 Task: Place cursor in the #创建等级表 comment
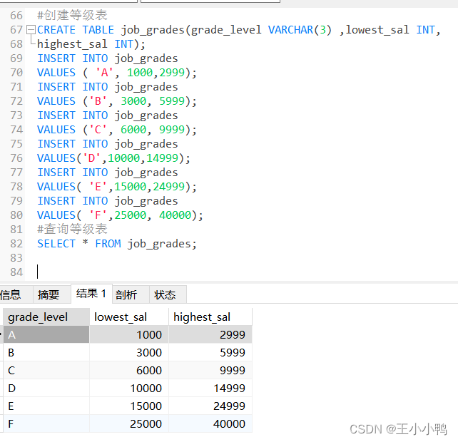coord(72,15)
